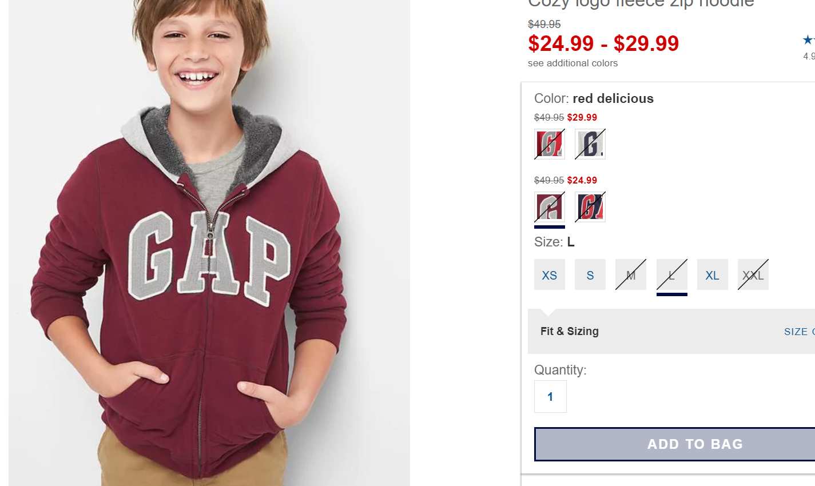Image resolution: width=815 pixels, height=486 pixels.
Task: Pick the crossed-out size M
Action: [x=630, y=275]
